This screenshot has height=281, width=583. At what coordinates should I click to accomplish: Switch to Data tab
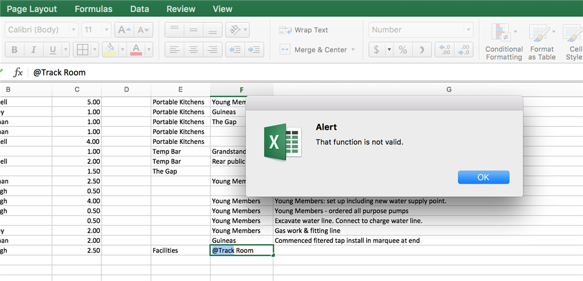(140, 9)
